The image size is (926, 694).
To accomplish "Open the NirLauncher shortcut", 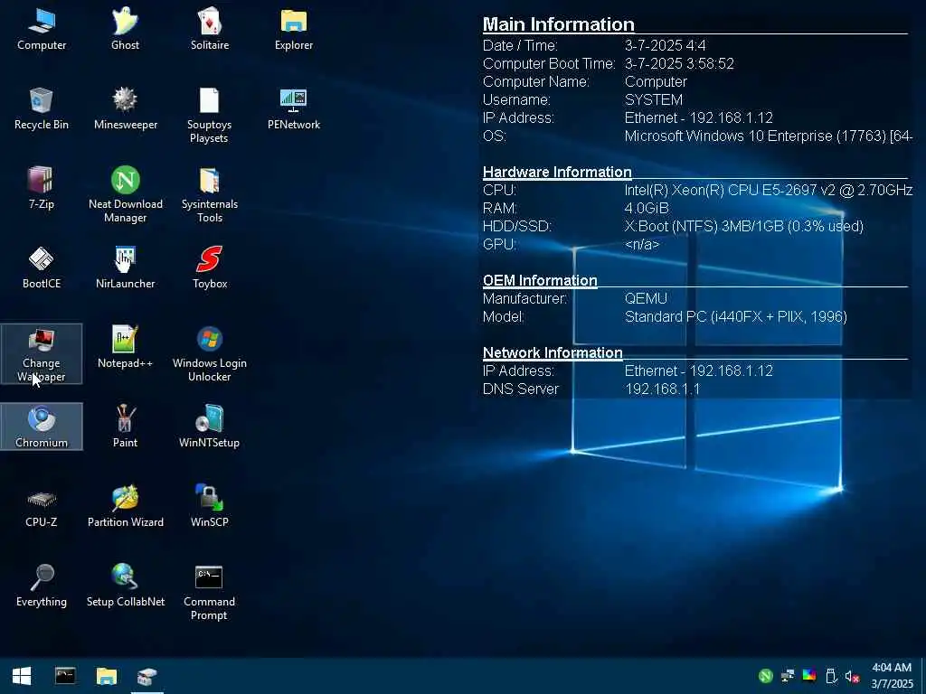I will [125, 268].
